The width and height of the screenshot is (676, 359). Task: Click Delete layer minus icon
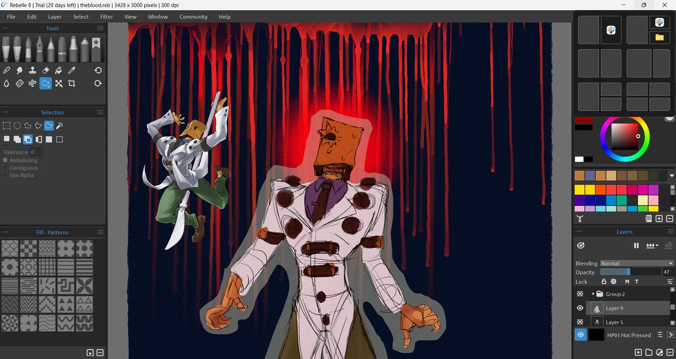tap(670, 352)
